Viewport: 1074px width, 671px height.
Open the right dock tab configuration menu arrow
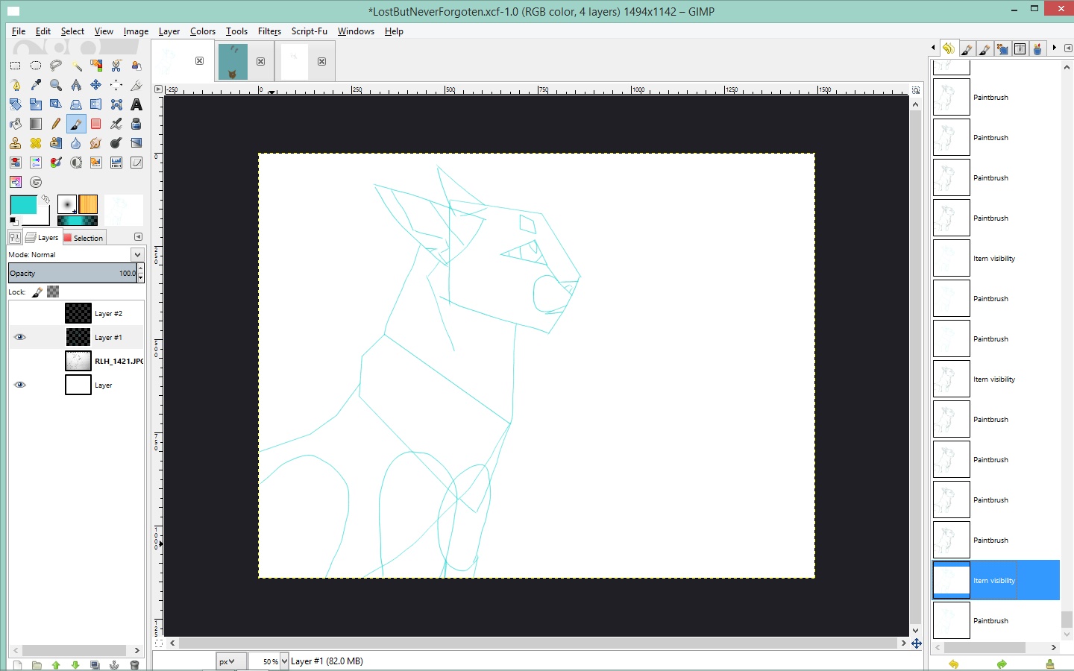coord(1068,48)
